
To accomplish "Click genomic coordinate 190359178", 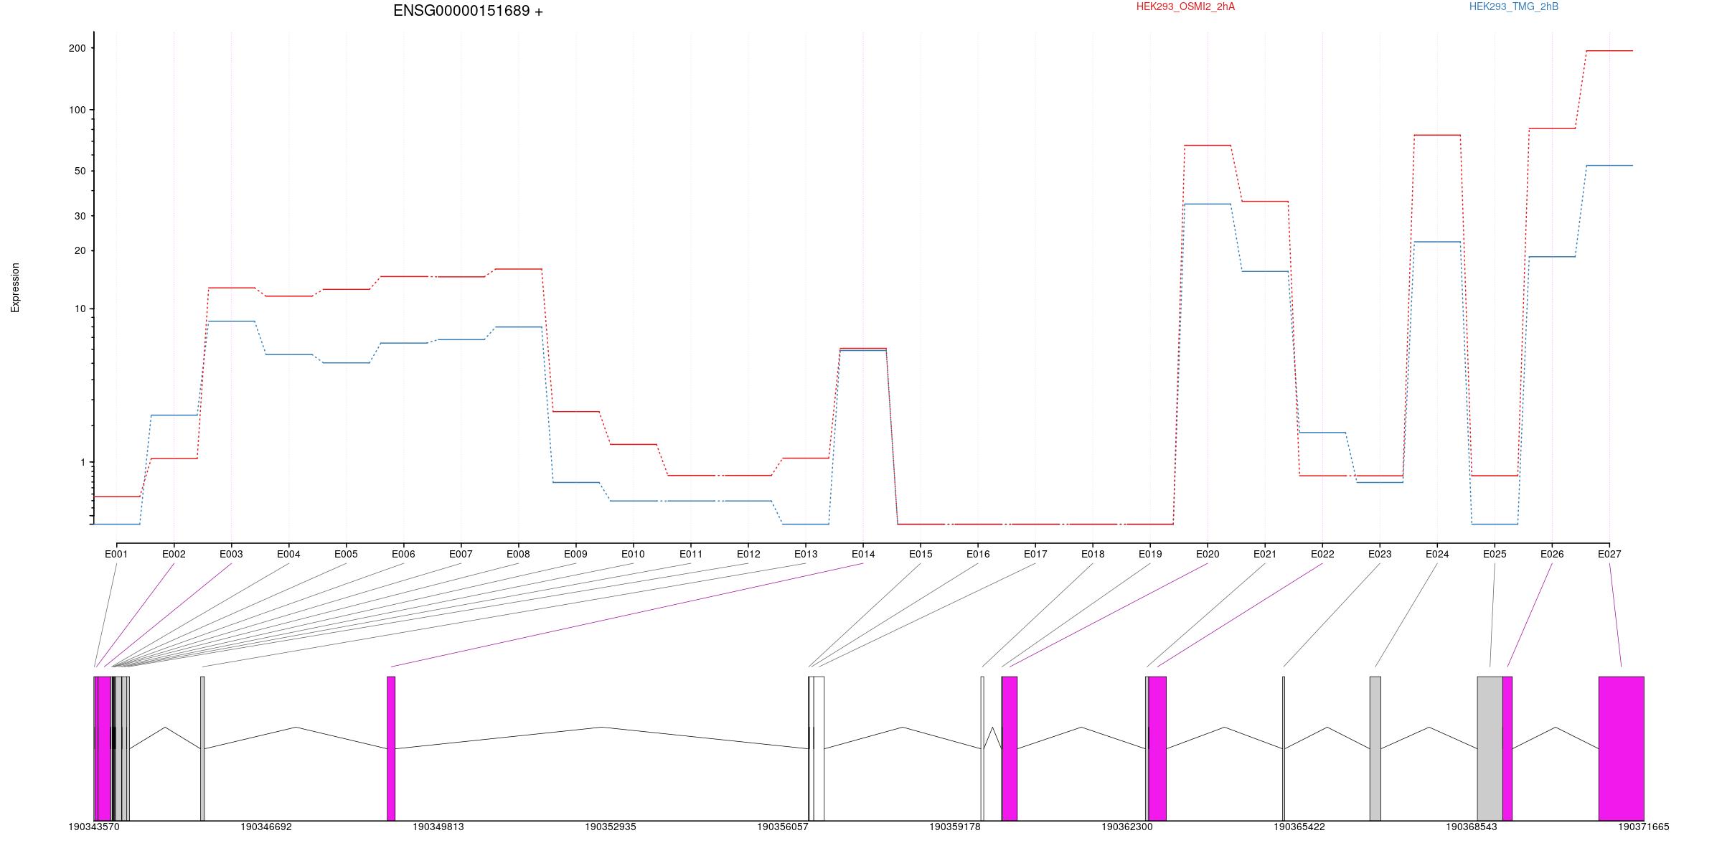I will tap(955, 827).
